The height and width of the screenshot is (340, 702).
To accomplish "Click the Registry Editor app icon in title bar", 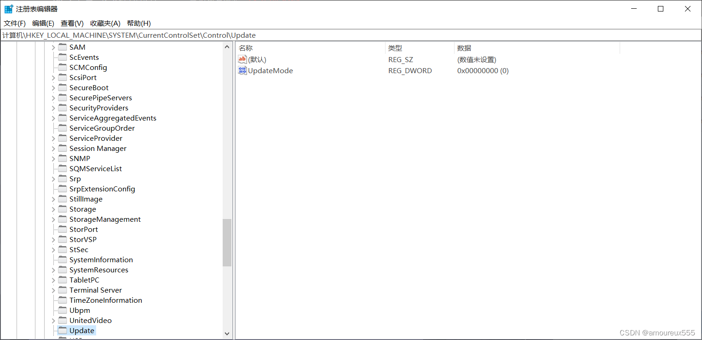I will (x=9, y=9).
